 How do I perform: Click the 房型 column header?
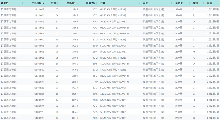(210, 3)
